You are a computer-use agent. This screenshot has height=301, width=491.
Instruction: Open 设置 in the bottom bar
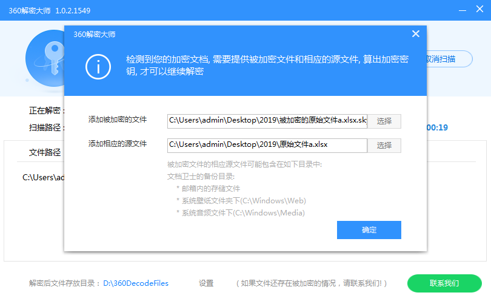point(206,283)
